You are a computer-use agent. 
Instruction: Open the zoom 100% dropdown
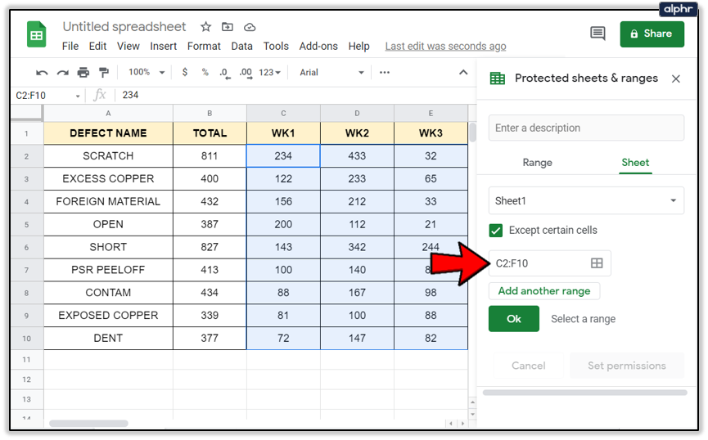pos(146,72)
